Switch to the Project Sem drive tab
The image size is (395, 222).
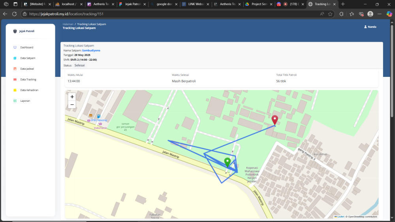(x=259, y=4)
